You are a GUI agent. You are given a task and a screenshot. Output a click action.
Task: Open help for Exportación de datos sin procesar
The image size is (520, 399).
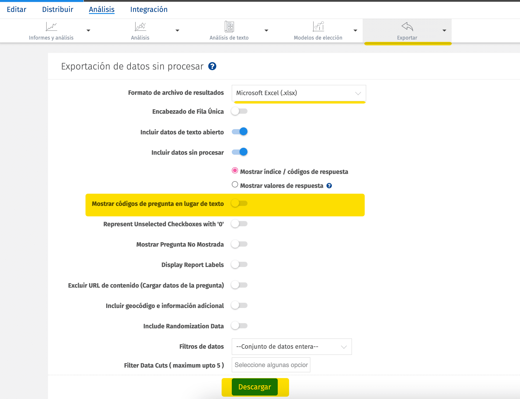click(x=212, y=66)
